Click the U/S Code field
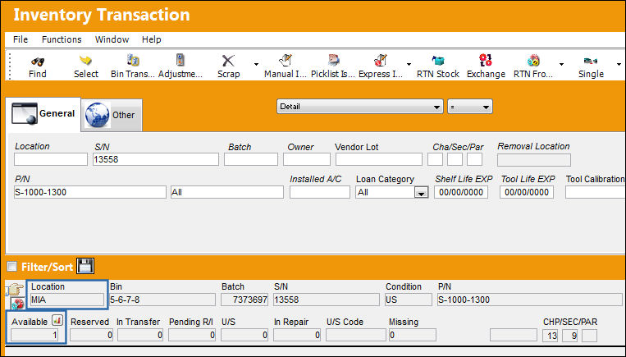This screenshot has width=626, height=357. click(x=356, y=335)
